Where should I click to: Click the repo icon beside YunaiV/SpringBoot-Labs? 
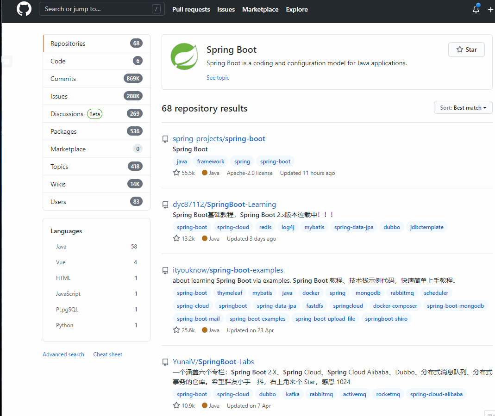pos(165,362)
